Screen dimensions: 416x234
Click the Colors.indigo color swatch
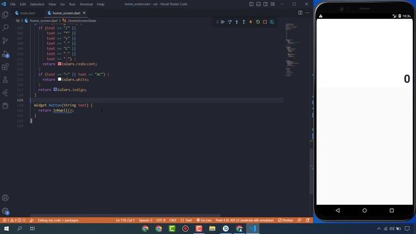tap(55, 90)
